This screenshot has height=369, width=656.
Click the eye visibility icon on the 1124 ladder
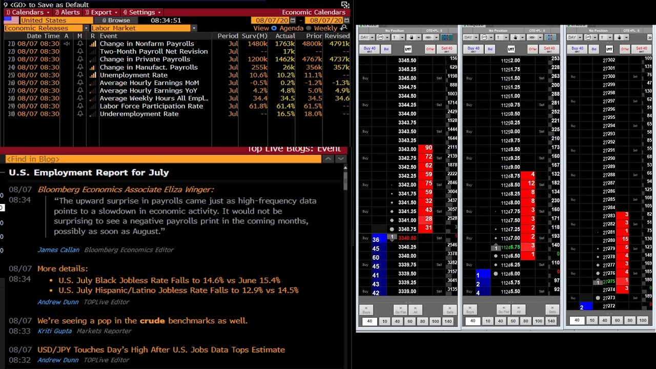click(531, 37)
